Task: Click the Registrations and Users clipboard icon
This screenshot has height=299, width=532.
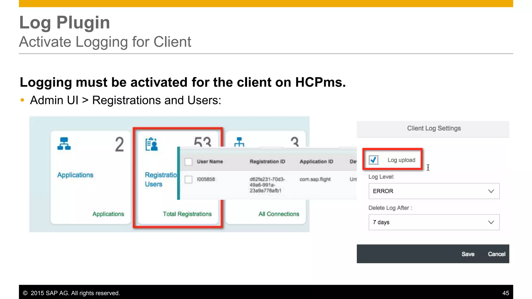Action: (151, 144)
